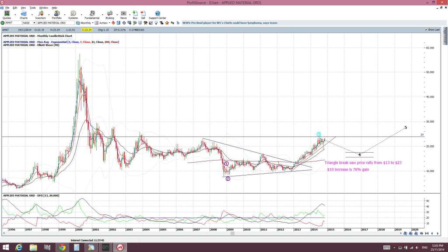
Task: Click the red down-arrow chart toolbar icon
Action: (x=113, y=23)
